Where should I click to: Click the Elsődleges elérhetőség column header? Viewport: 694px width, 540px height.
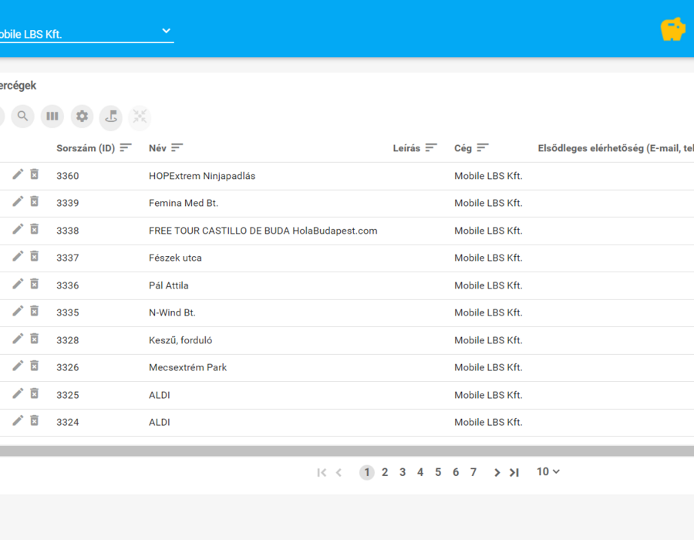(615, 148)
